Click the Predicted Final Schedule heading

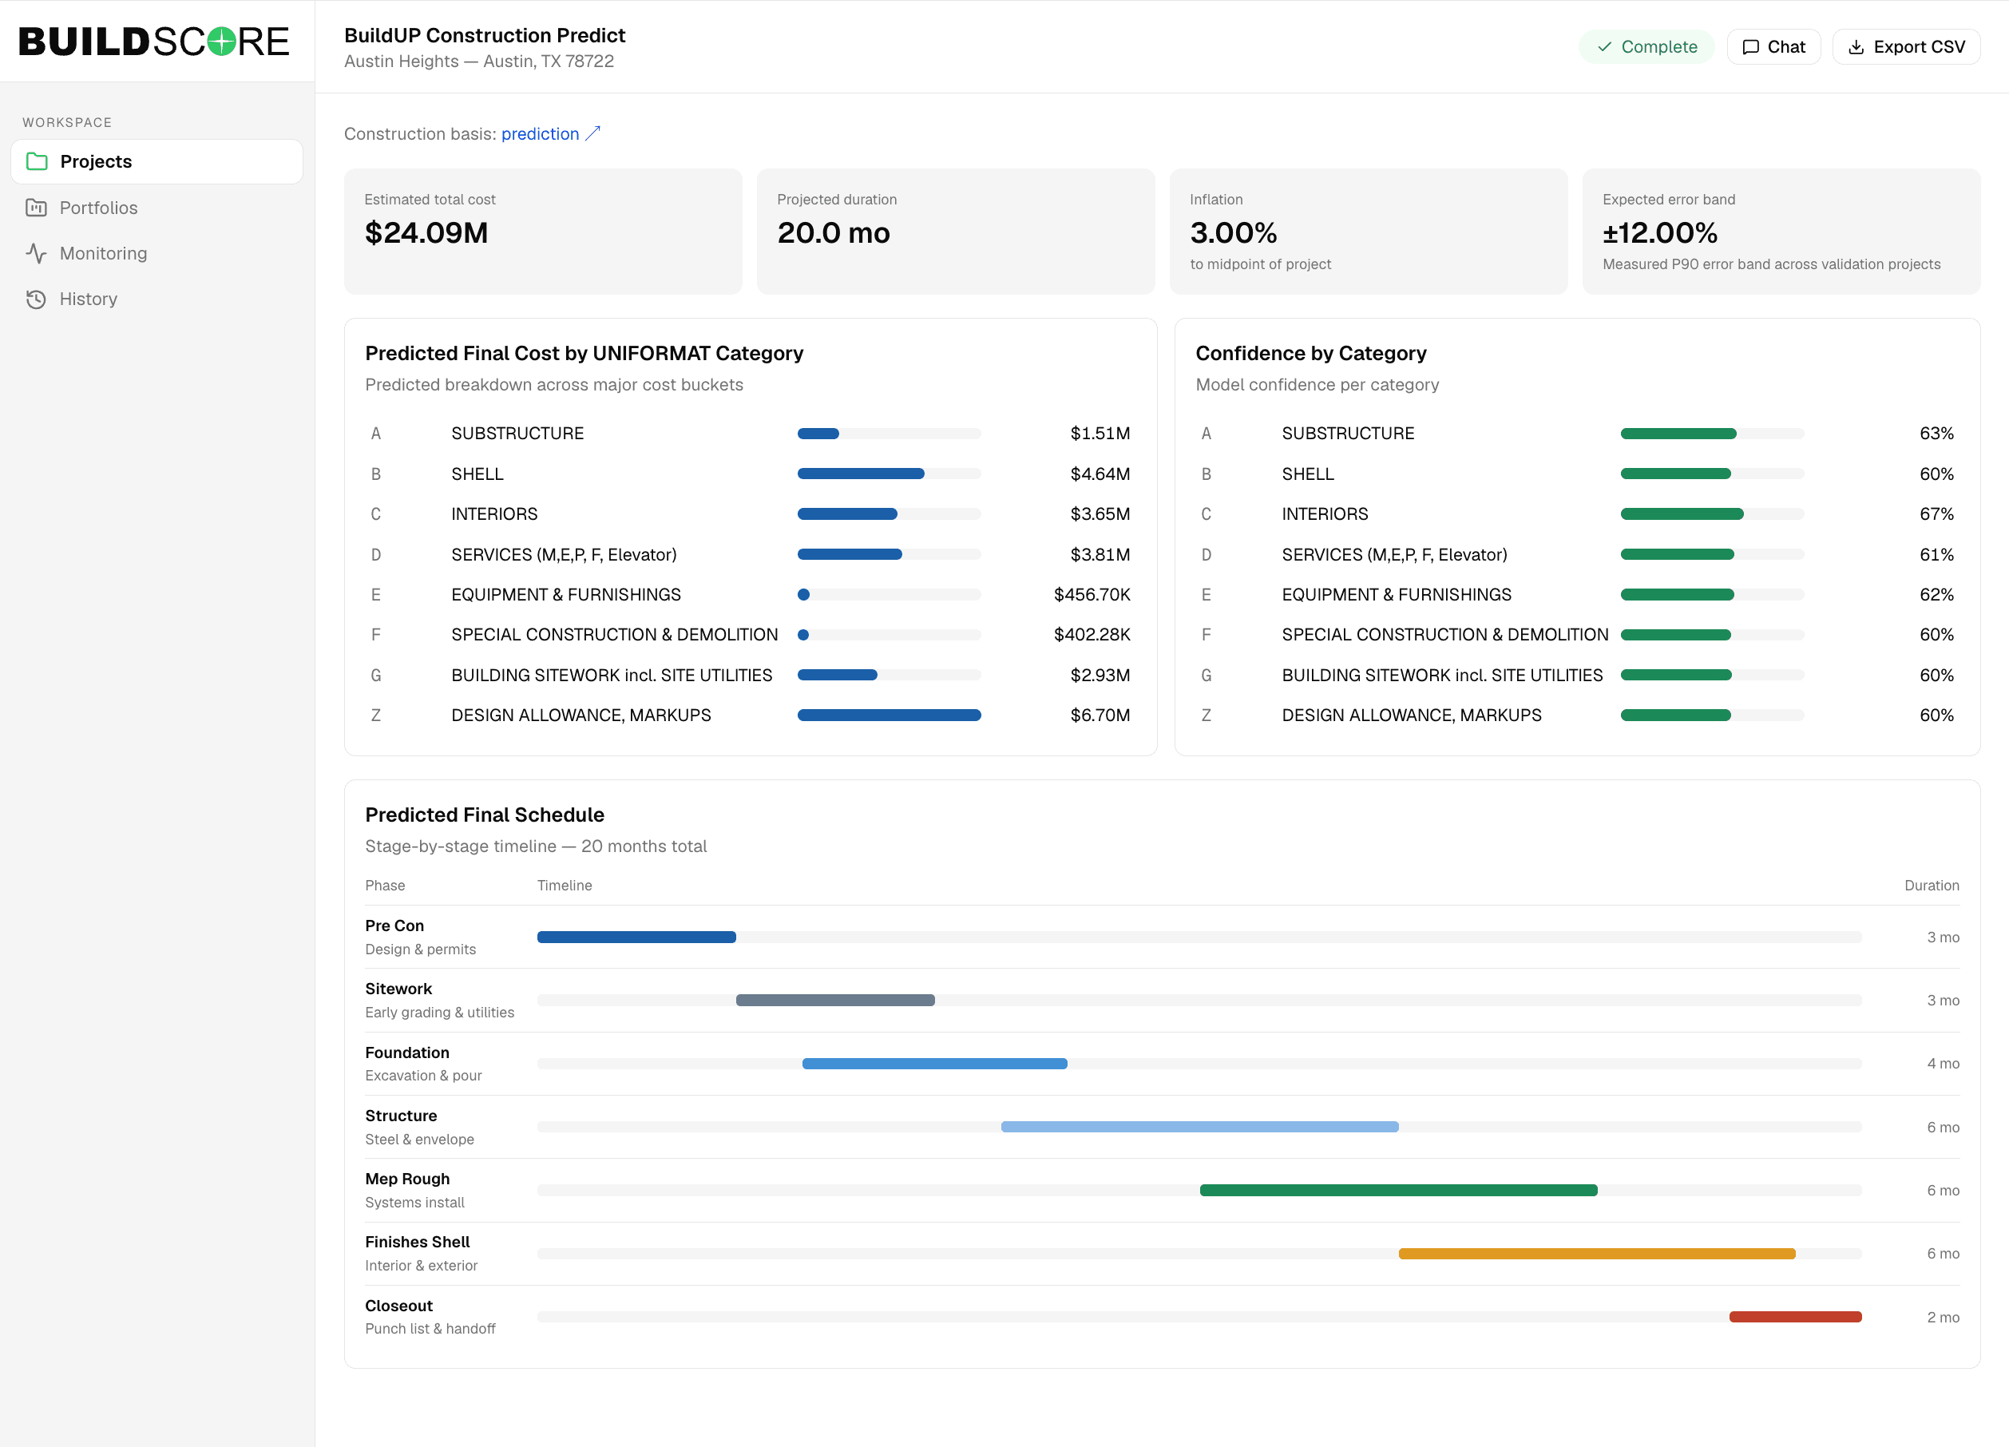click(485, 815)
